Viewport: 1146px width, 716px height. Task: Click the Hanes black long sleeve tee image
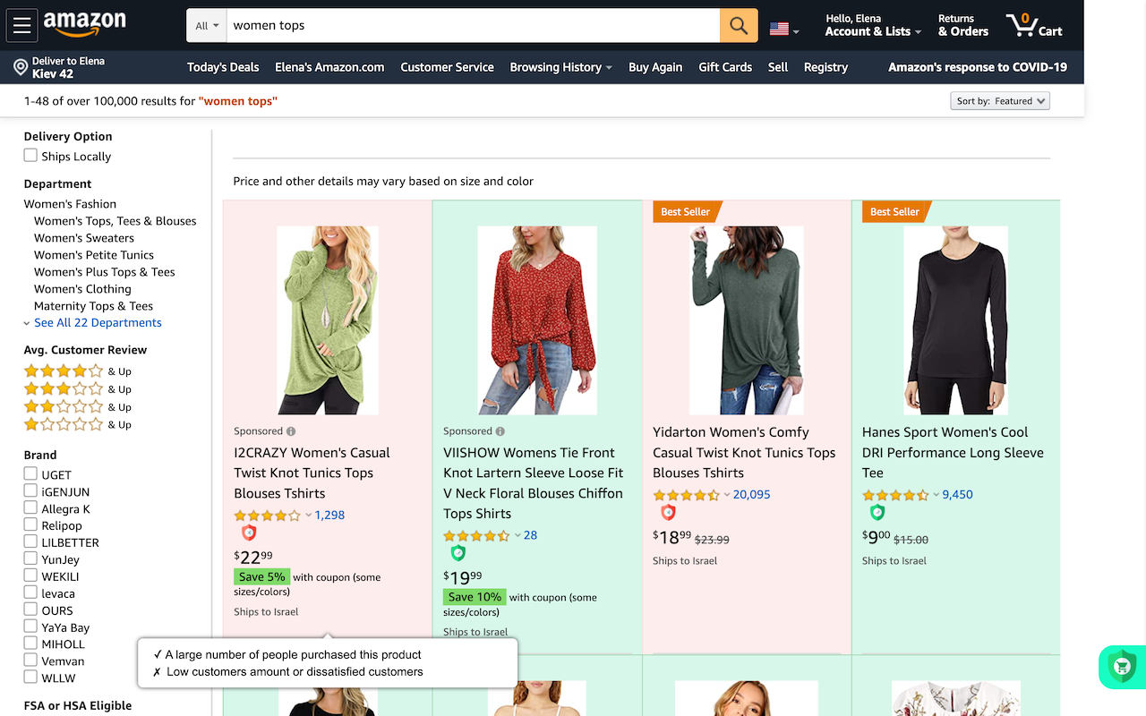955,320
